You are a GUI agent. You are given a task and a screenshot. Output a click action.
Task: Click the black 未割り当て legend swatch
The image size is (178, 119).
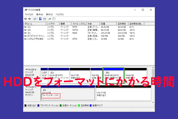tap(26, 106)
